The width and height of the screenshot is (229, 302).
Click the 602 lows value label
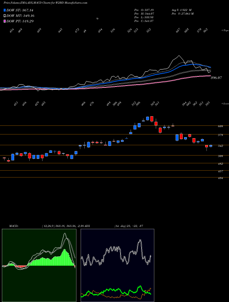pos(189,104)
